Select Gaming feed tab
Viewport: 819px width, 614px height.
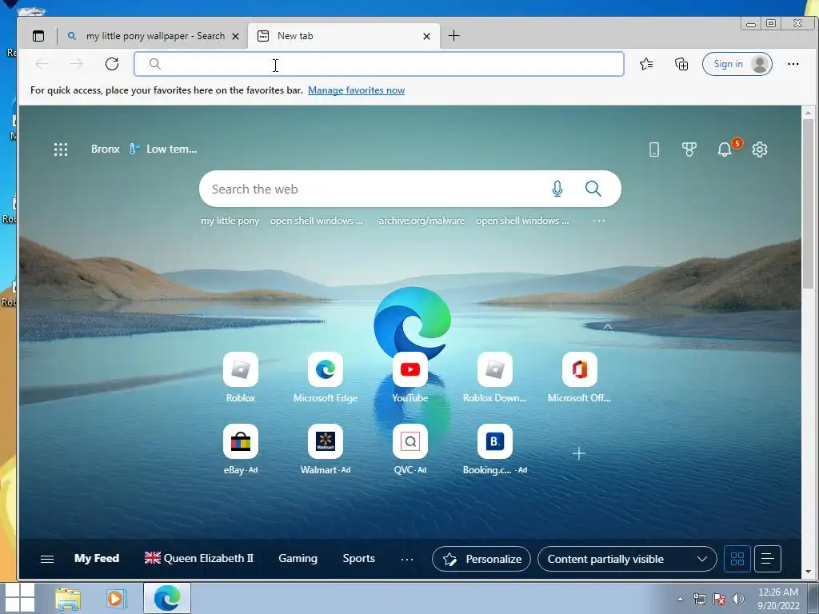click(x=298, y=558)
